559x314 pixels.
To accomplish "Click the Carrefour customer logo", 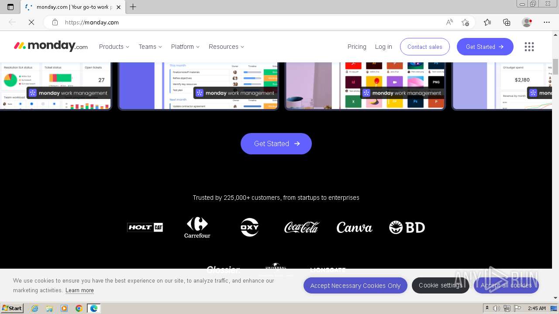I will click(x=197, y=228).
